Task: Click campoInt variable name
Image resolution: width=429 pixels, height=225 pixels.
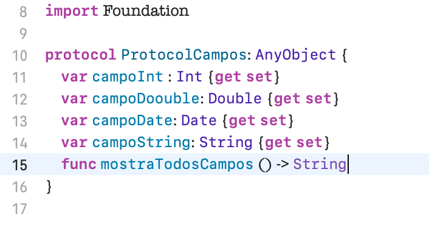Action: 128,77
